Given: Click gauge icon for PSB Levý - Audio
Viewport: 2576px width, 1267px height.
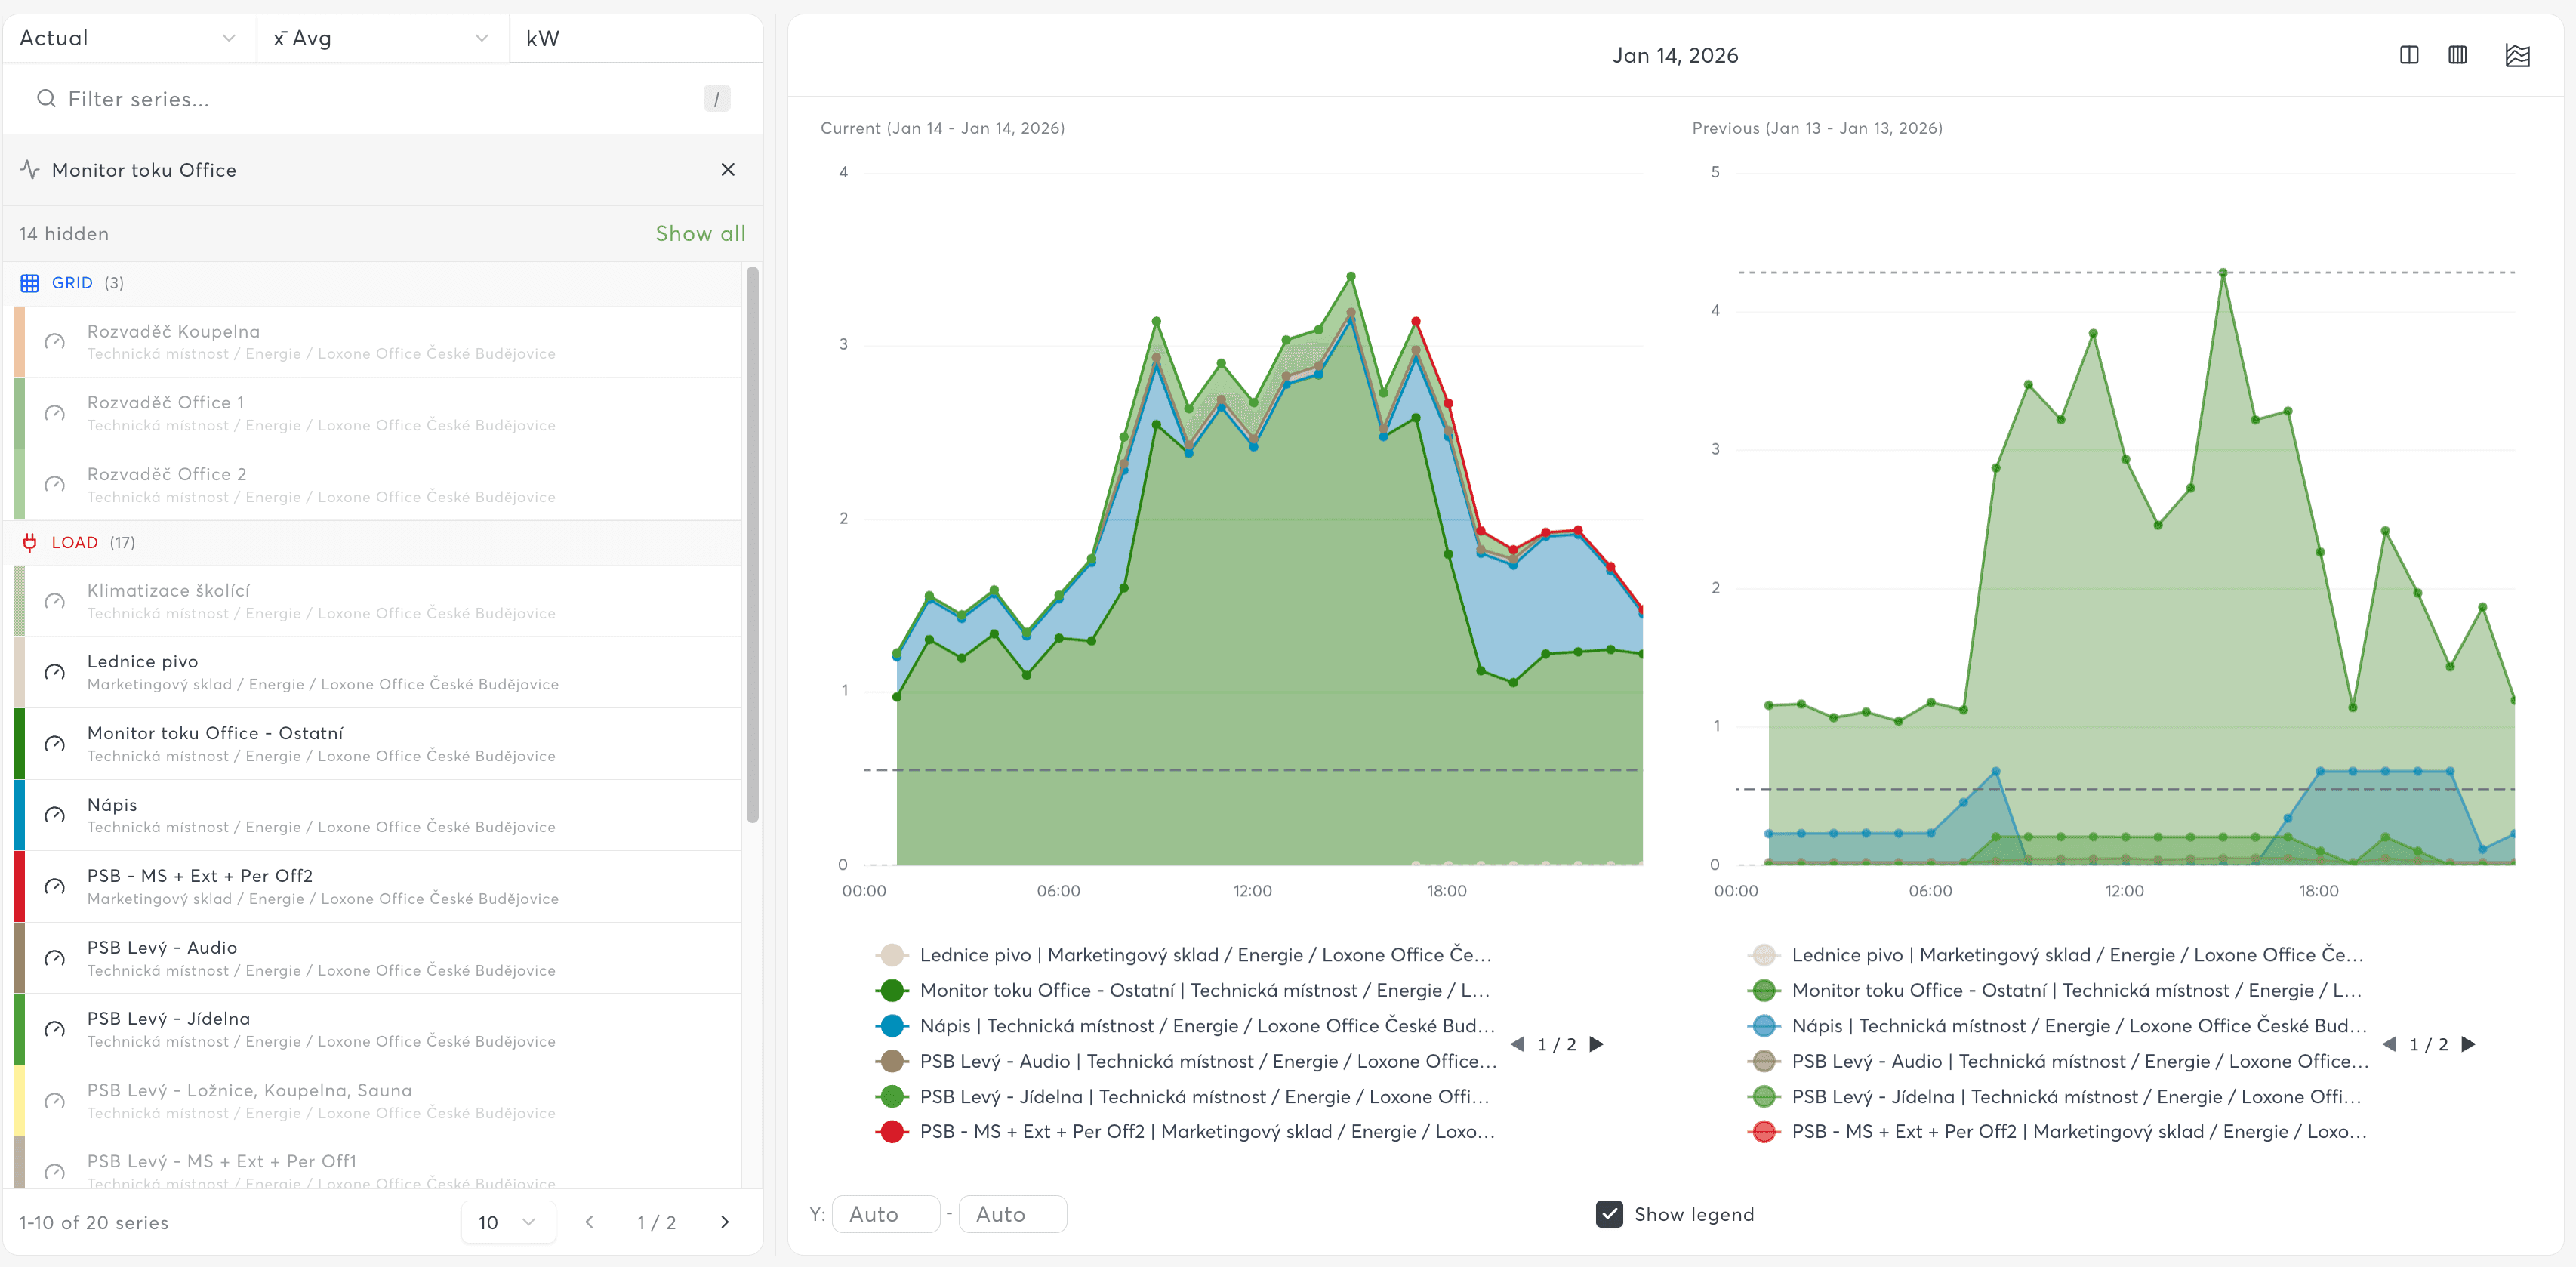Looking at the screenshot, I should [x=55, y=958].
